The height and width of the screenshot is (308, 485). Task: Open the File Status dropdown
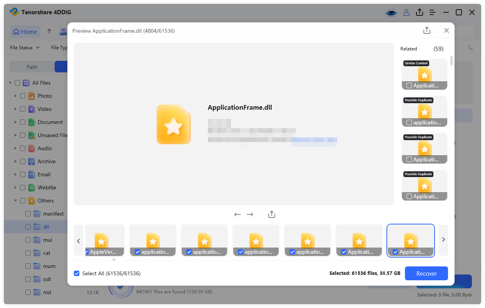tap(25, 48)
